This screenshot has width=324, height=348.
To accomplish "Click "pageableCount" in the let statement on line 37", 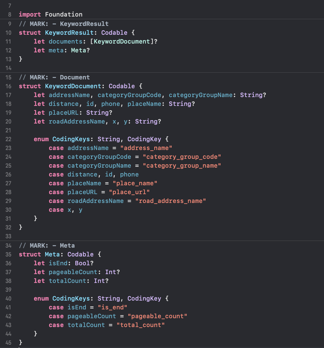I will point(73,272).
